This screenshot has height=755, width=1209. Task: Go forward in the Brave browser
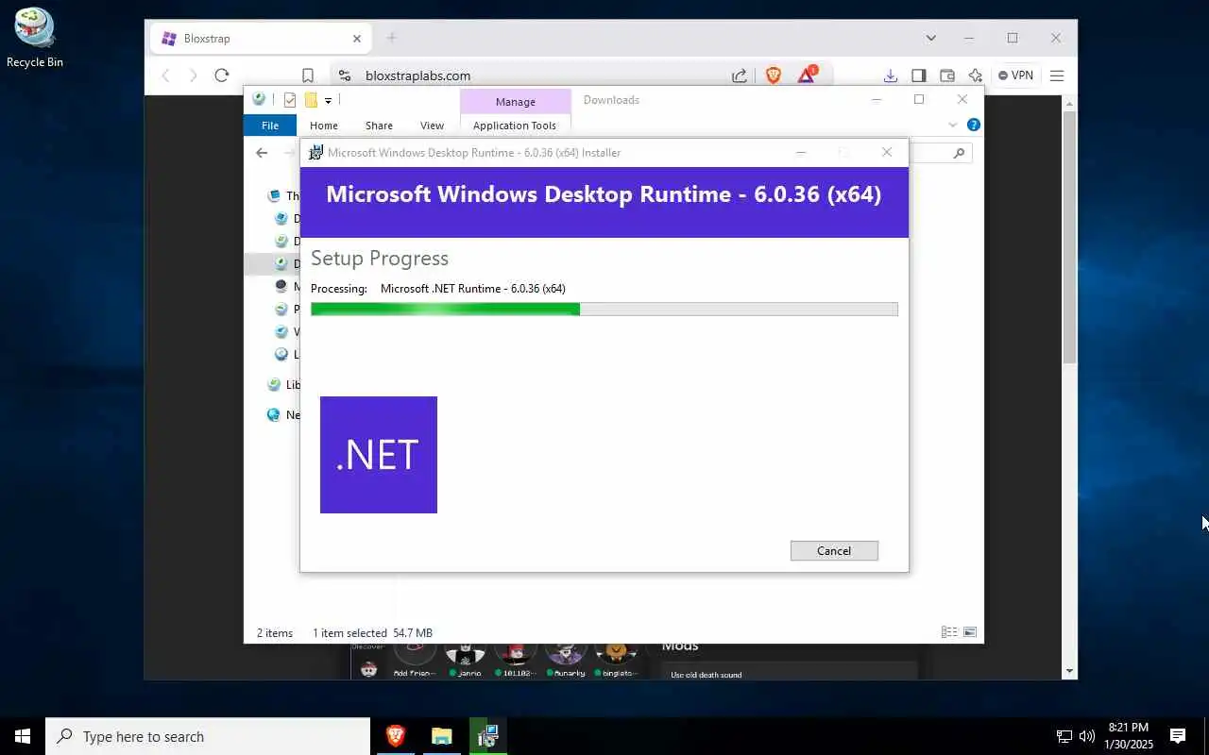(x=193, y=75)
